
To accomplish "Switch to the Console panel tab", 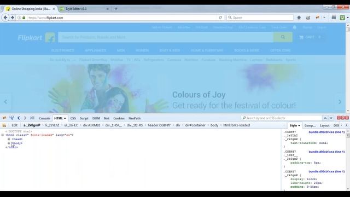I will 44,118.
